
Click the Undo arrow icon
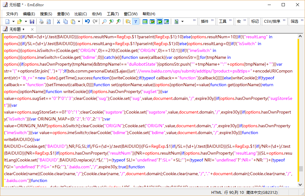87,21
